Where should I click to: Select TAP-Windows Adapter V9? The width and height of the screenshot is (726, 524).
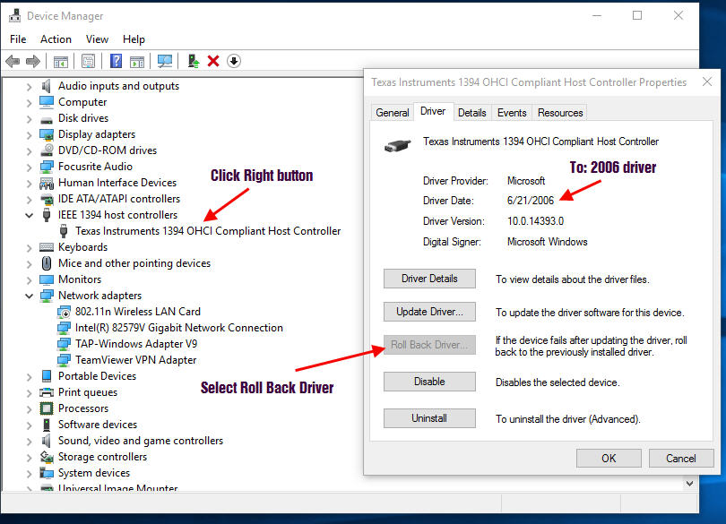point(135,344)
